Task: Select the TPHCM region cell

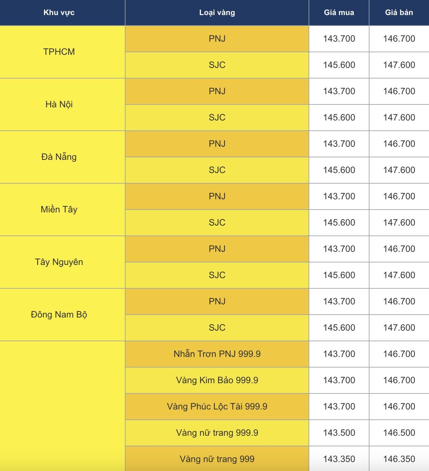Action: [x=59, y=52]
